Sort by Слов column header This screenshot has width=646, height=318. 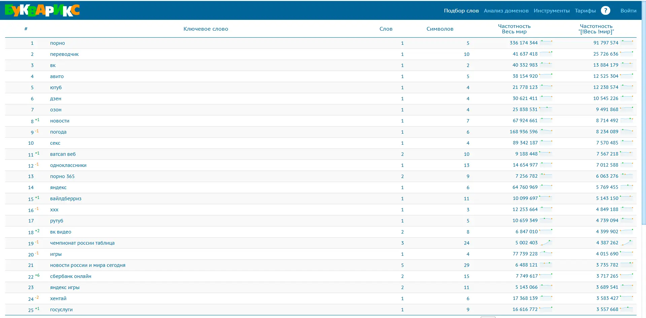coord(386,29)
